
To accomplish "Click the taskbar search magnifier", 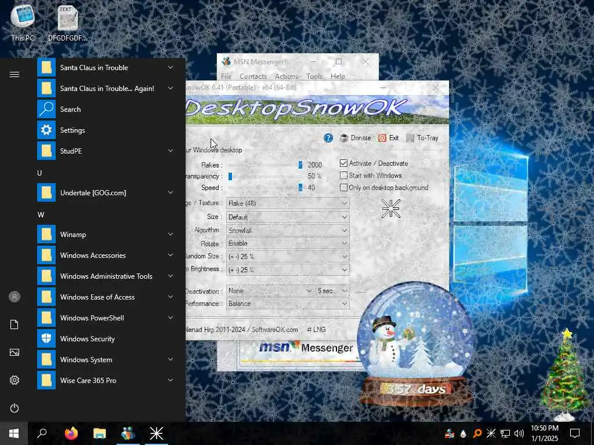I will coord(42,433).
